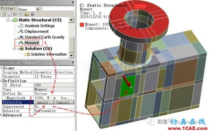The width and height of the screenshot is (209, 131).
Task: Click the red Moment legend swatch
Action: tap(82, 25)
